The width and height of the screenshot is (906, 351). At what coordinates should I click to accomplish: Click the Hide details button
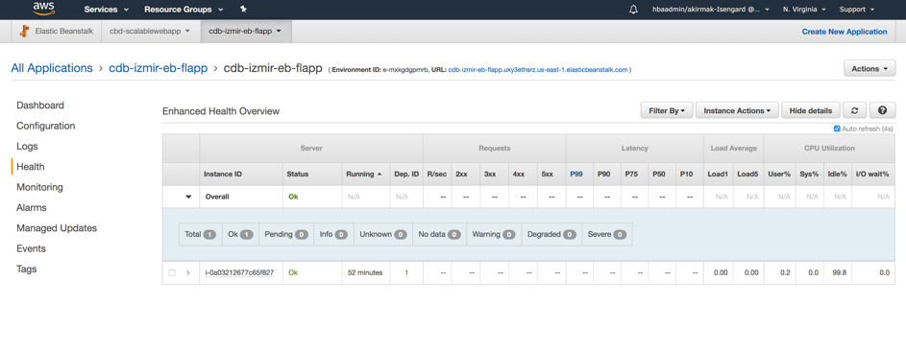tap(811, 110)
